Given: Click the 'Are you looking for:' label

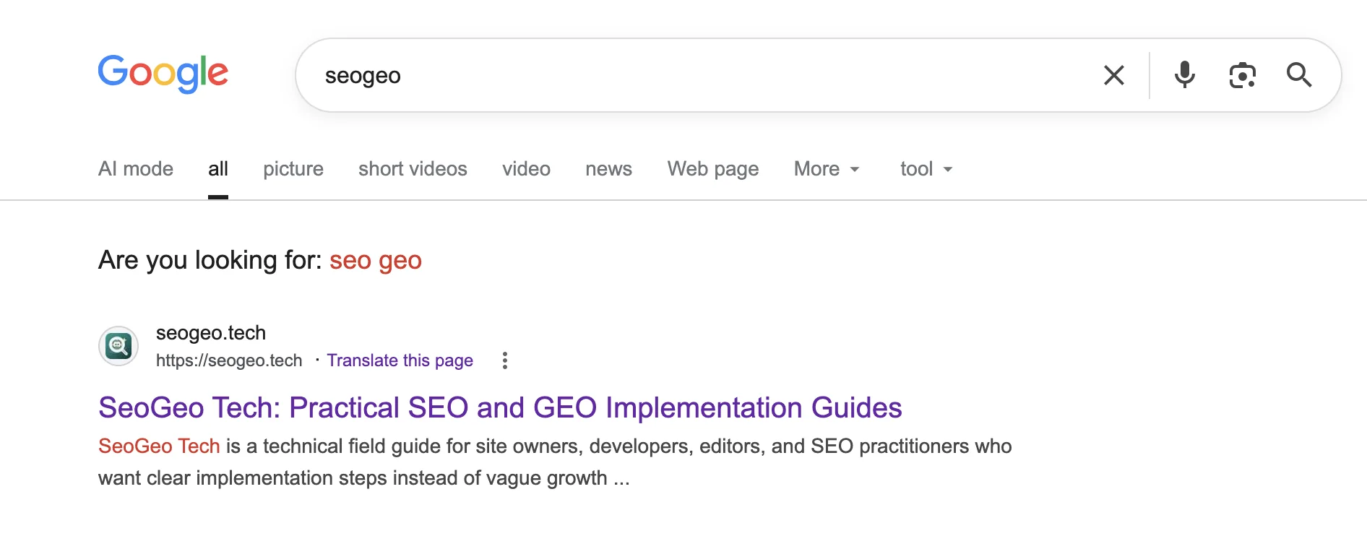Looking at the screenshot, I should pos(210,260).
